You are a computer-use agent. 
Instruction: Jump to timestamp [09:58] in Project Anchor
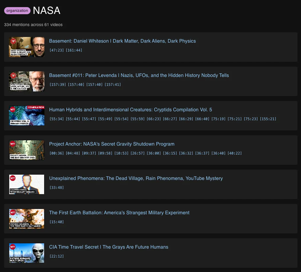(x=105, y=153)
